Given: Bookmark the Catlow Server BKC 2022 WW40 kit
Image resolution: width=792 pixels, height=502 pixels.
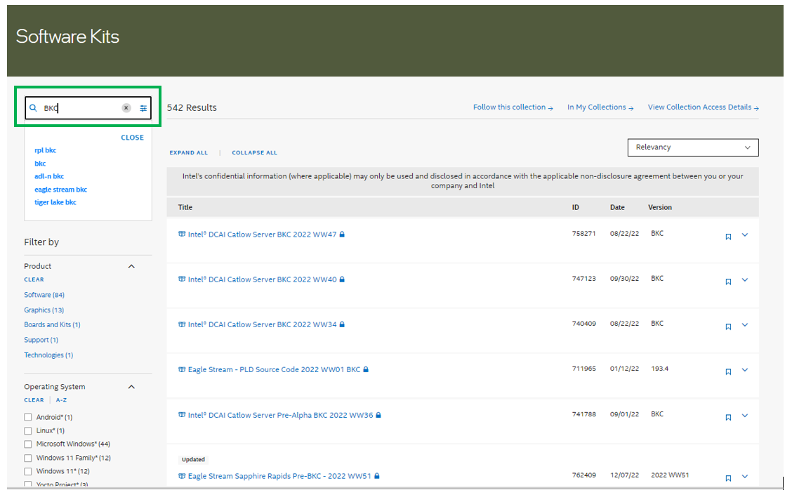Looking at the screenshot, I should click(728, 282).
